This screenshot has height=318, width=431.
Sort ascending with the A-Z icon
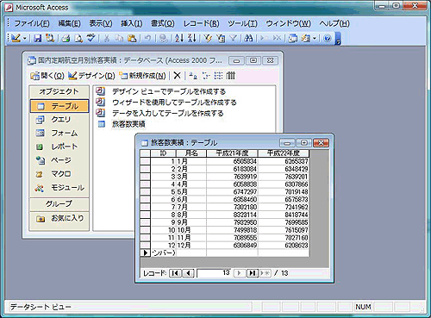[179, 38]
